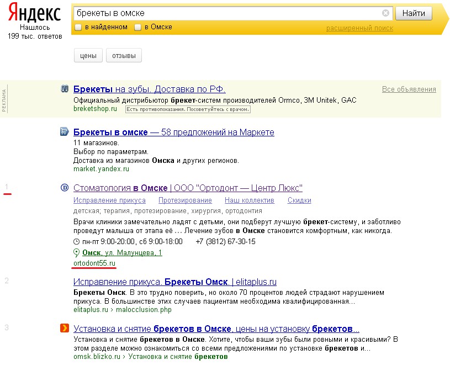This screenshot has height=365, width=450.
Task: Open address 'Омск, ул. Малунцева, 1'
Action: pyautogui.click(x=122, y=253)
